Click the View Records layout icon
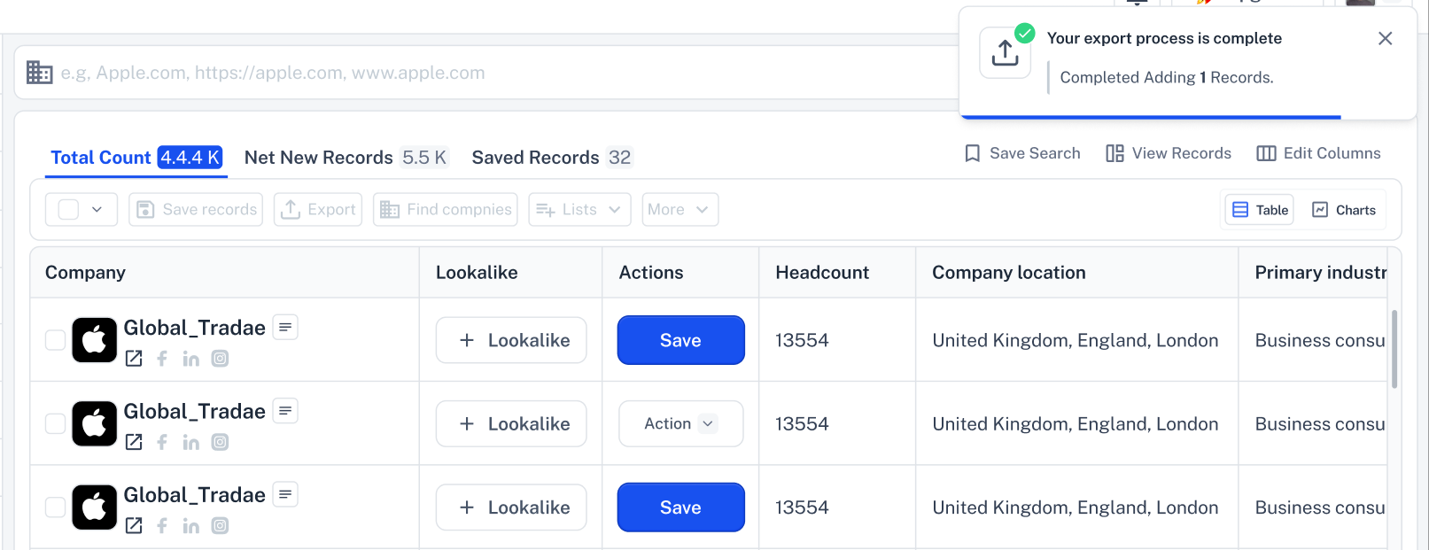 (1114, 153)
